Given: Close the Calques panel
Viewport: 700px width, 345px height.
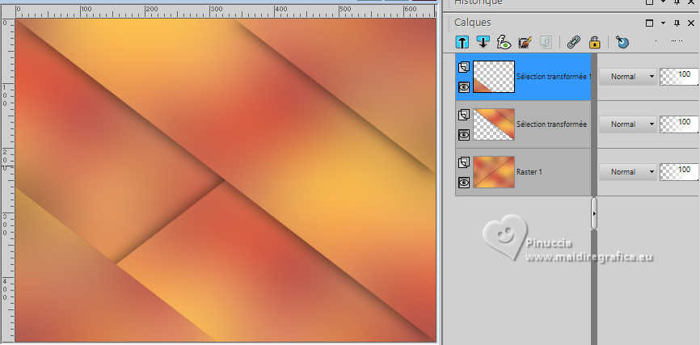Looking at the screenshot, I should (692, 23).
